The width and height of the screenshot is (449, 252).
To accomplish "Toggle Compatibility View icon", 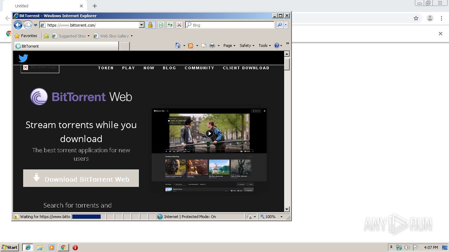I will coord(161,25).
